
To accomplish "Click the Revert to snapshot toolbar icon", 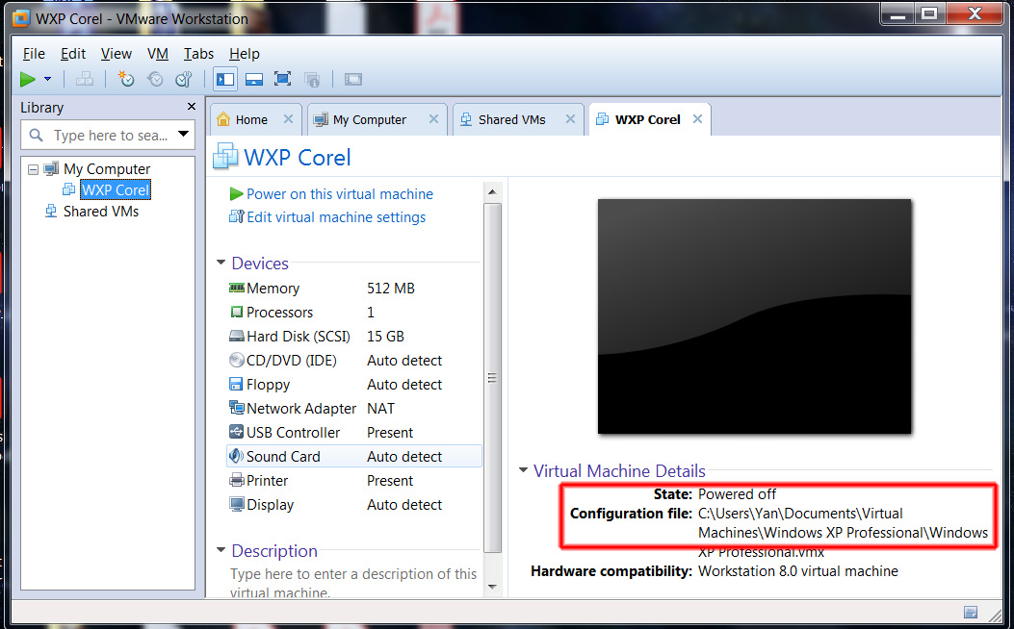I will tap(155, 80).
